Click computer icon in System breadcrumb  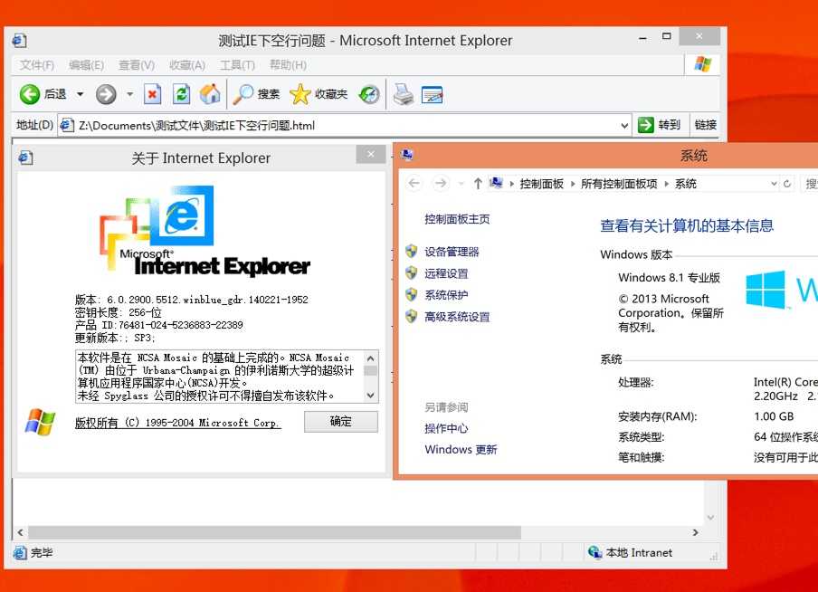pyautogui.click(x=496, y=183)
